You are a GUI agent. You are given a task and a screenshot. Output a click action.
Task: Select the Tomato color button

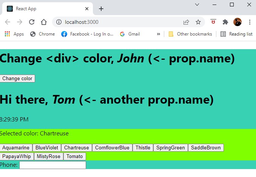pyautogui.click(x=74, y=157)
